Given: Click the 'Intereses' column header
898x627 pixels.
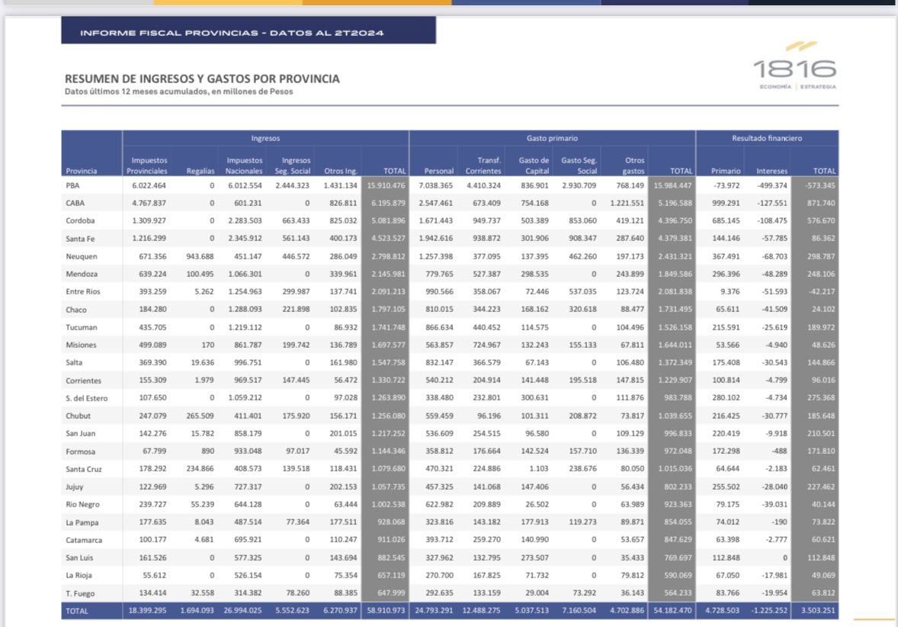Looking at the screenshot, I should tap(772, 171).
